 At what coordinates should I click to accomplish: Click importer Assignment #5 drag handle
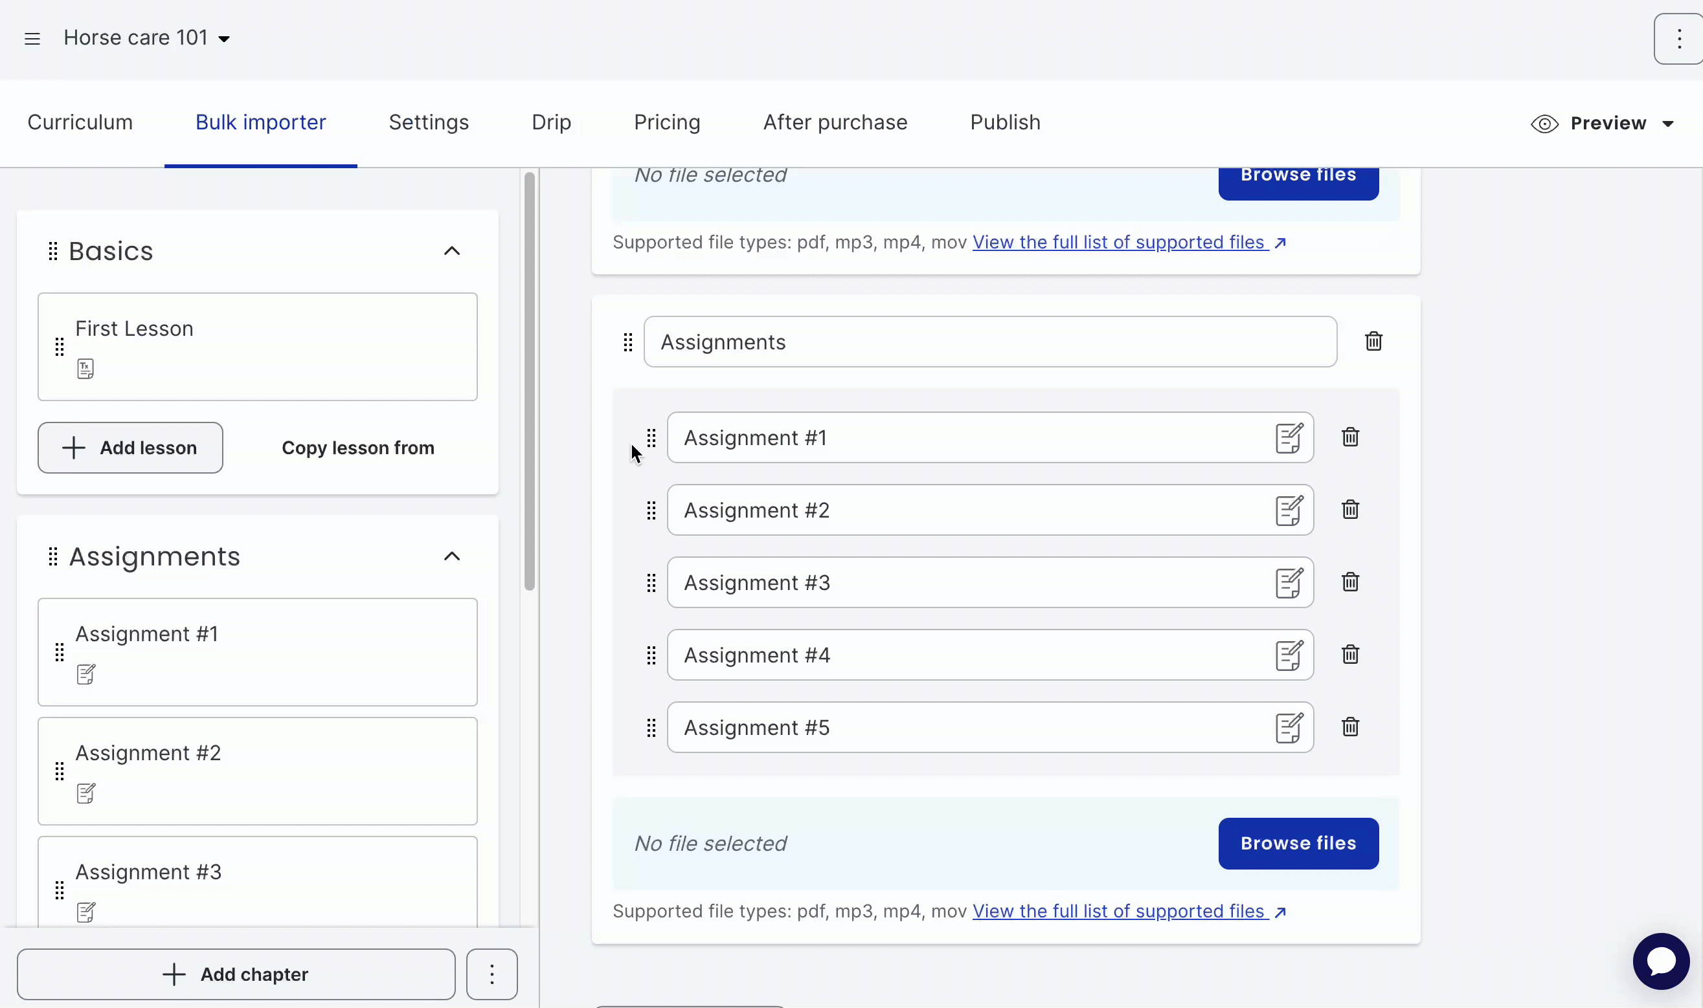[x=651, y=727]
